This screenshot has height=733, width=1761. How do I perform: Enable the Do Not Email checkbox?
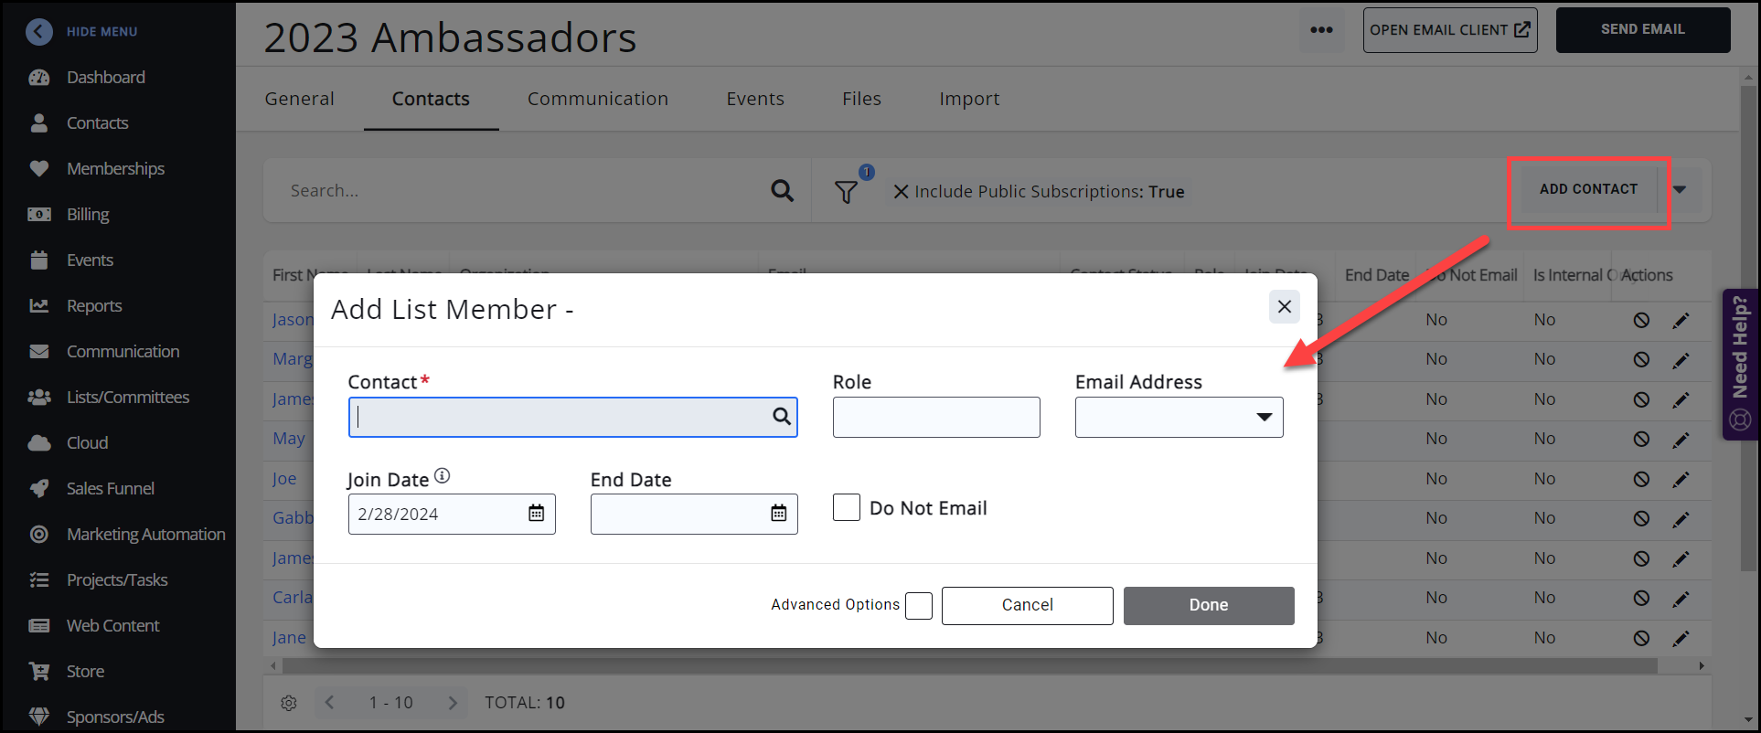847,507
